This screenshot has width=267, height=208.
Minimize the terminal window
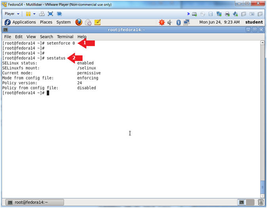(x=248, y=30)
